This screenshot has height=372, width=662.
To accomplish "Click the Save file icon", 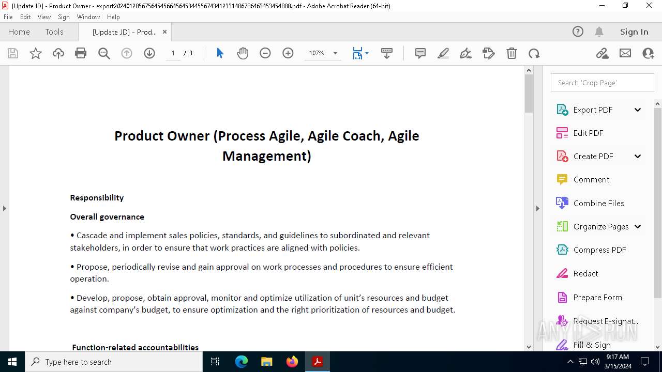I will 13,53.
